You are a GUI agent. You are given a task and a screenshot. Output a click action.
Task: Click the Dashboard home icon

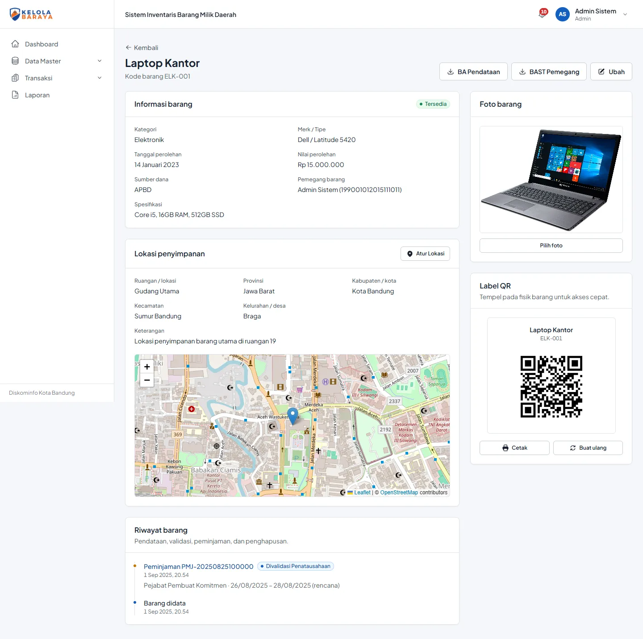tap(15, 44)
